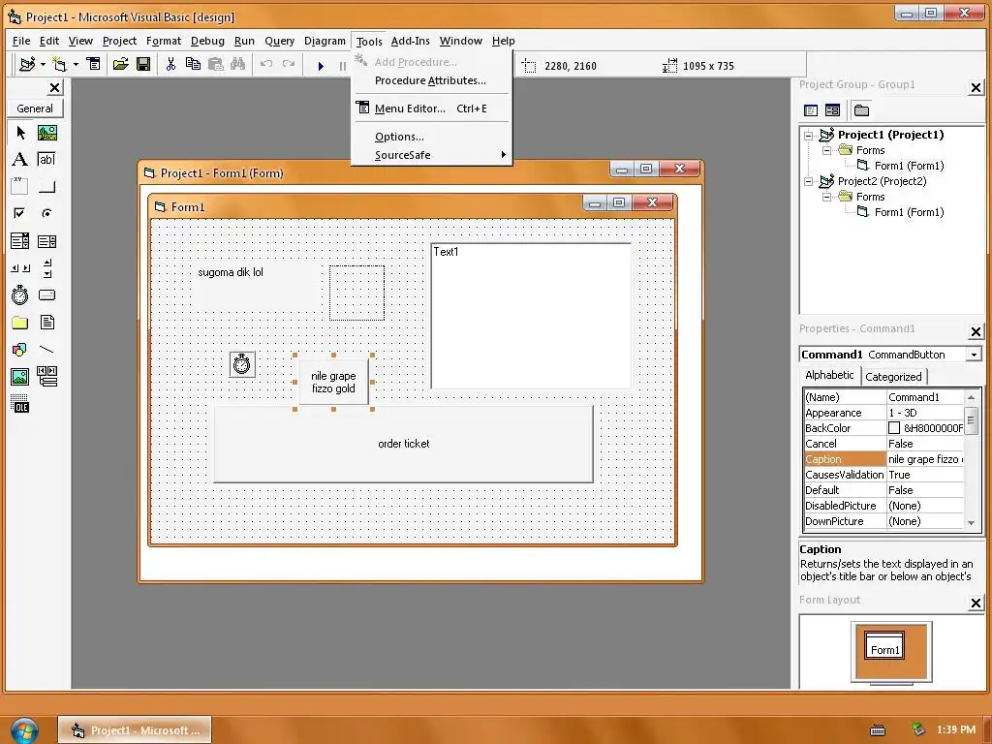Select the OptionButton tool in toolbox
The image size is (992, 744).
click(x=46, y=213)
